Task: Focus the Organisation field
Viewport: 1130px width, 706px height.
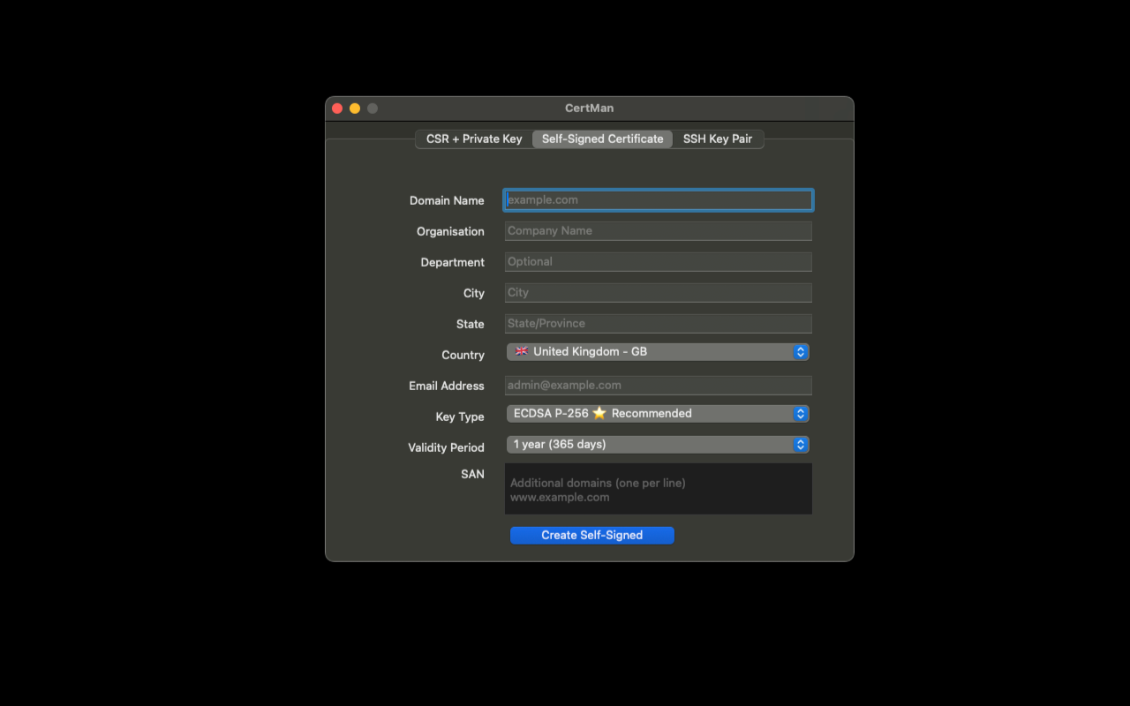Action: tap(658, 230)
